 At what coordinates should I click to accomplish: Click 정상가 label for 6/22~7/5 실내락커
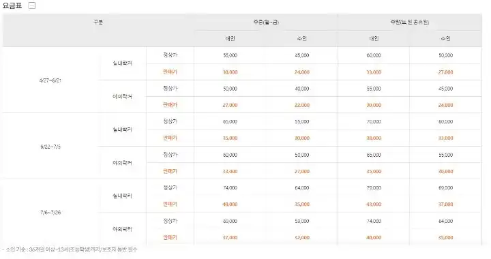170,121
